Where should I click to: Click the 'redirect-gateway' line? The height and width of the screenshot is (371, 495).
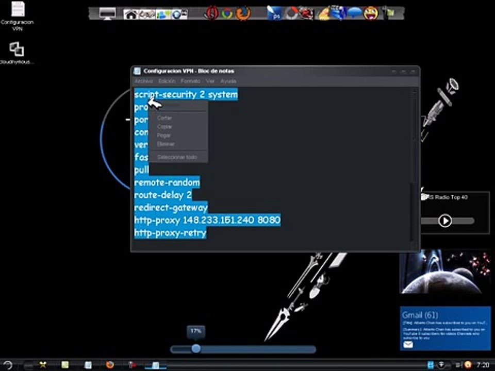[171, 208]
